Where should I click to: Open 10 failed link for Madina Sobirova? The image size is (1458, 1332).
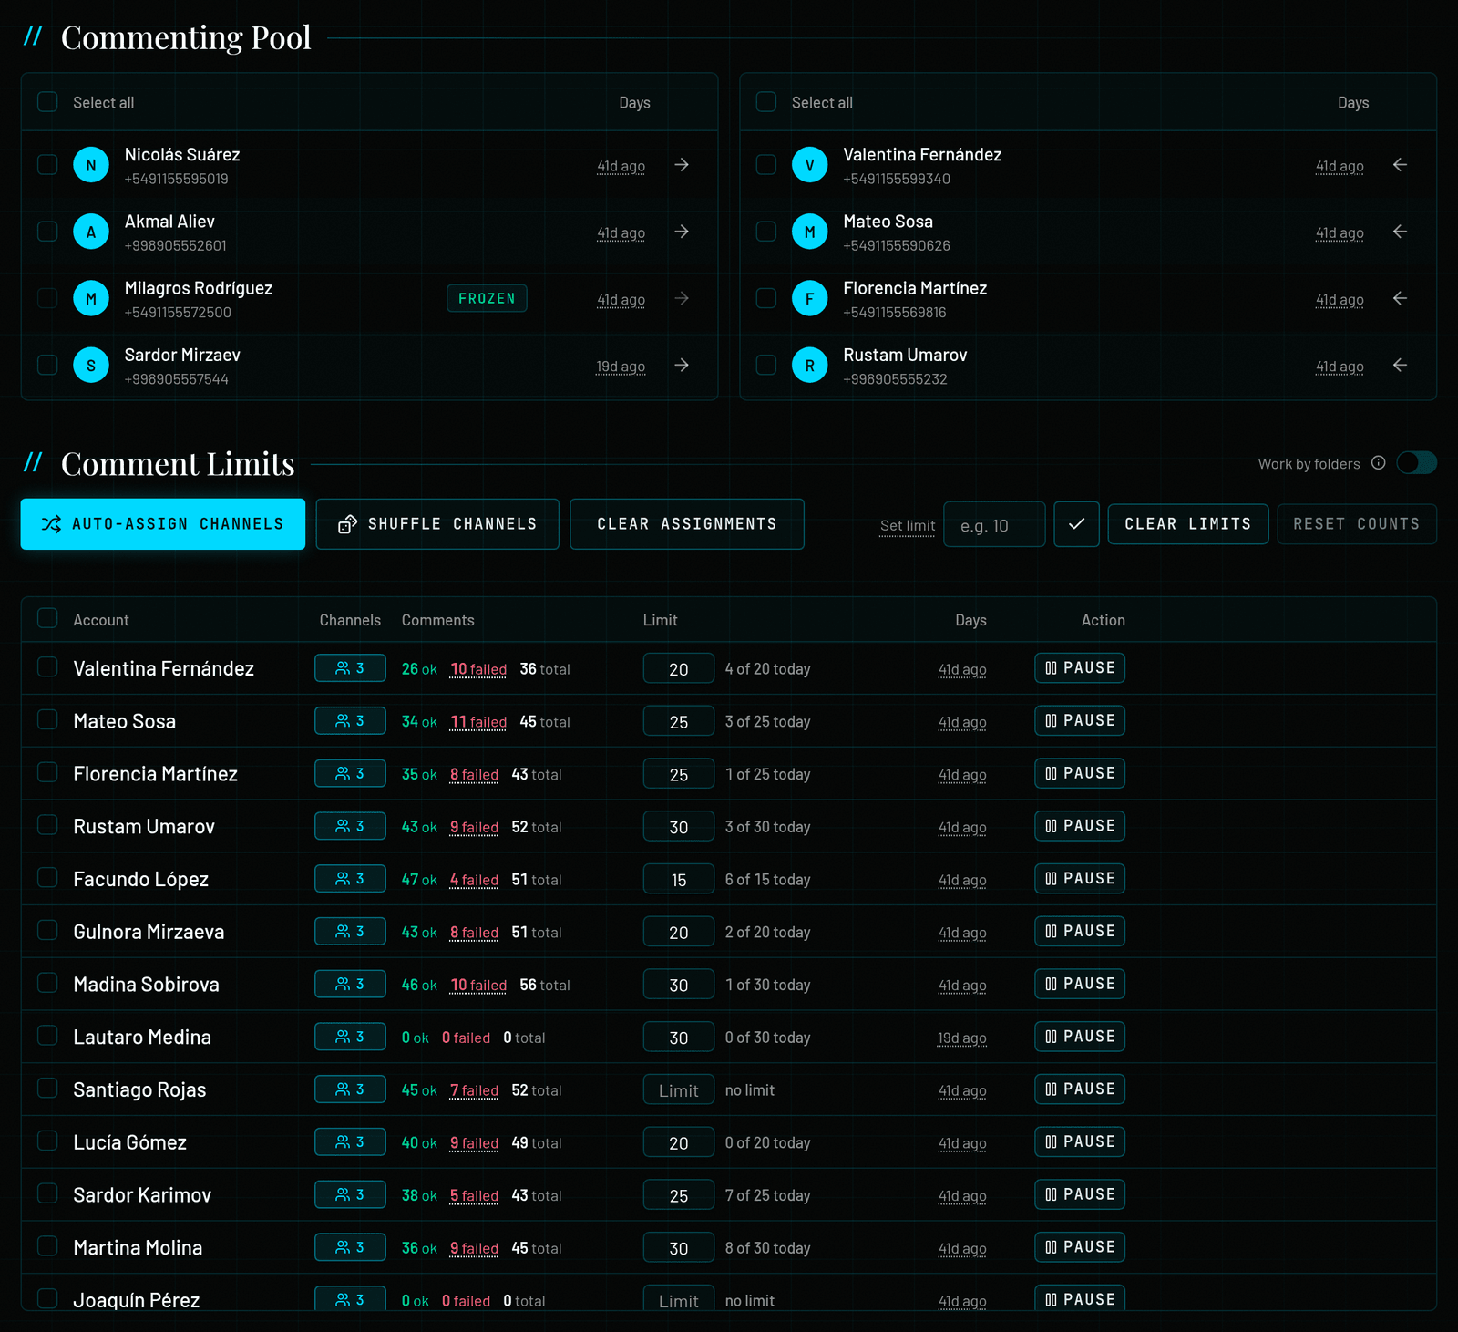(478, 985)
